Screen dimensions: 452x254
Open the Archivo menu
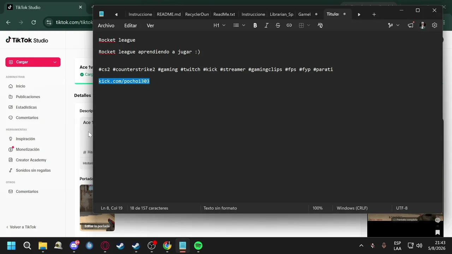pyautogui.click(x=106, y=25)
